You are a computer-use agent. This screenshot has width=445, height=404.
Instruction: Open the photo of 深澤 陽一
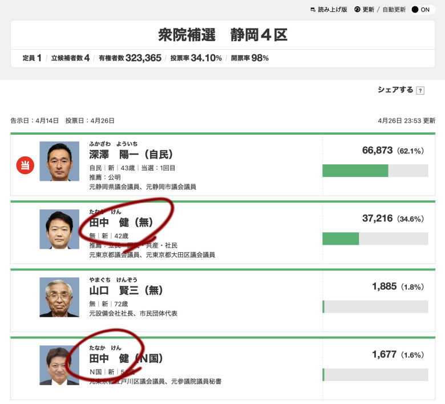point(59,161)
